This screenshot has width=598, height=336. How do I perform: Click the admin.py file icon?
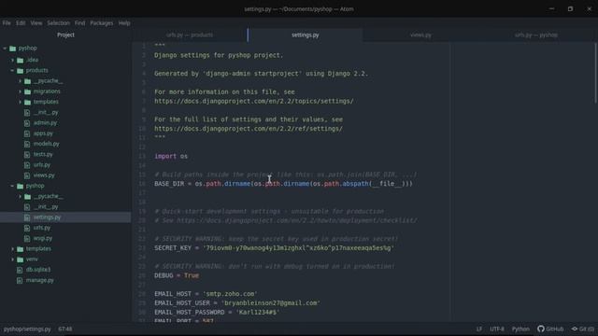(27, 123)
